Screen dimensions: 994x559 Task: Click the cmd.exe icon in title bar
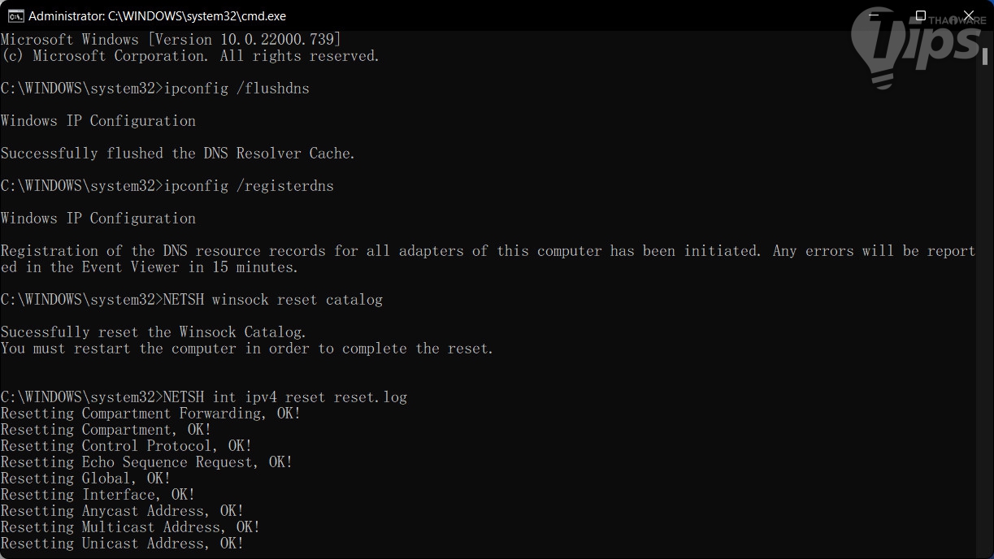pyautogui.click(x=15, y=15)
